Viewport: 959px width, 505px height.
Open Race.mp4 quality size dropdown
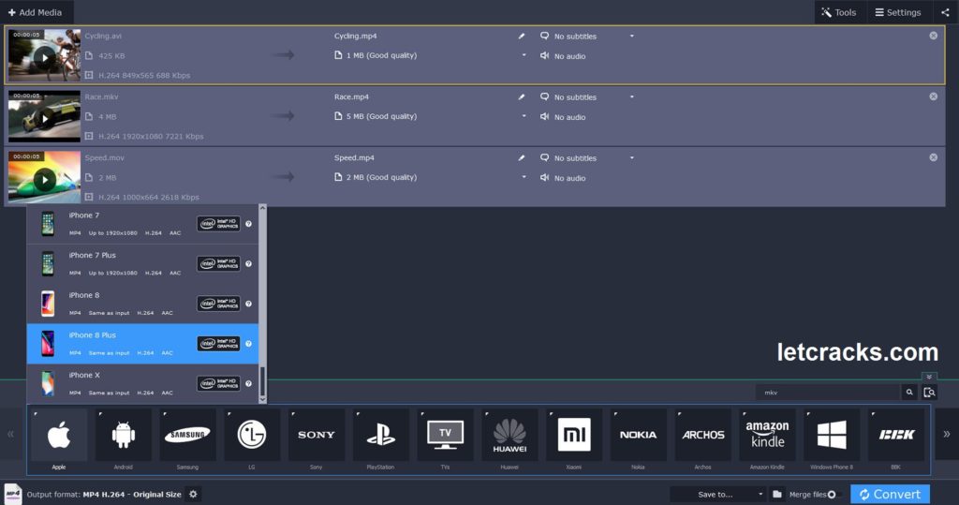[x=524, y=115]
